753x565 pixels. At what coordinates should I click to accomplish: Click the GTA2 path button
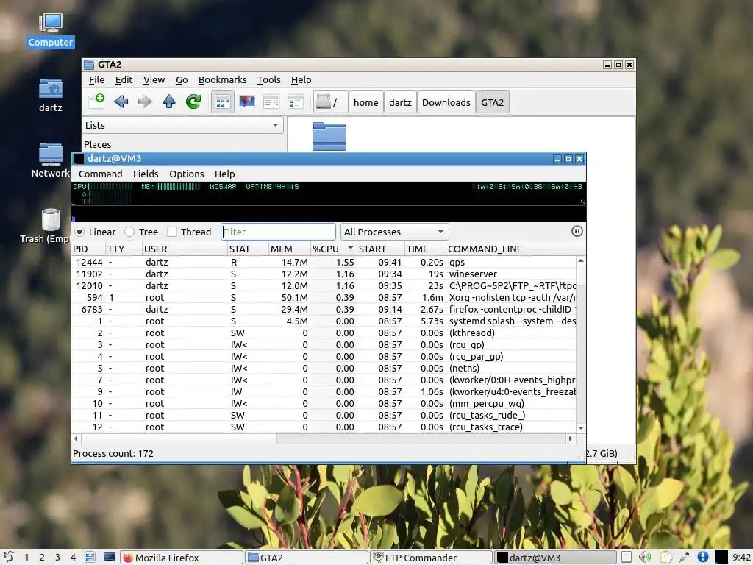[492, 102]
